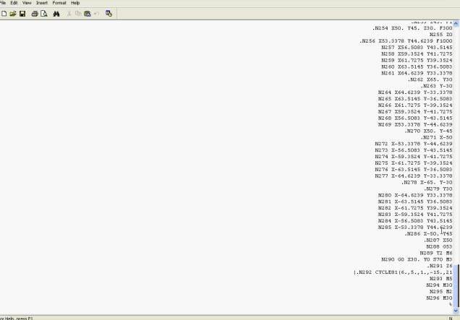Save the file with the floppy disk icon
Viewport: 460px width, 320px height.
coord(22,14)
